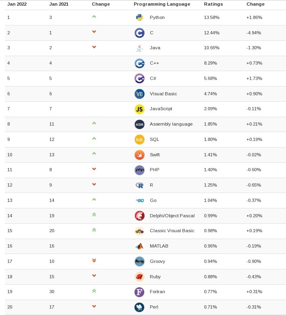Click the Python logo icon
This screenshot has height=315, width=286.
(139, 17)
